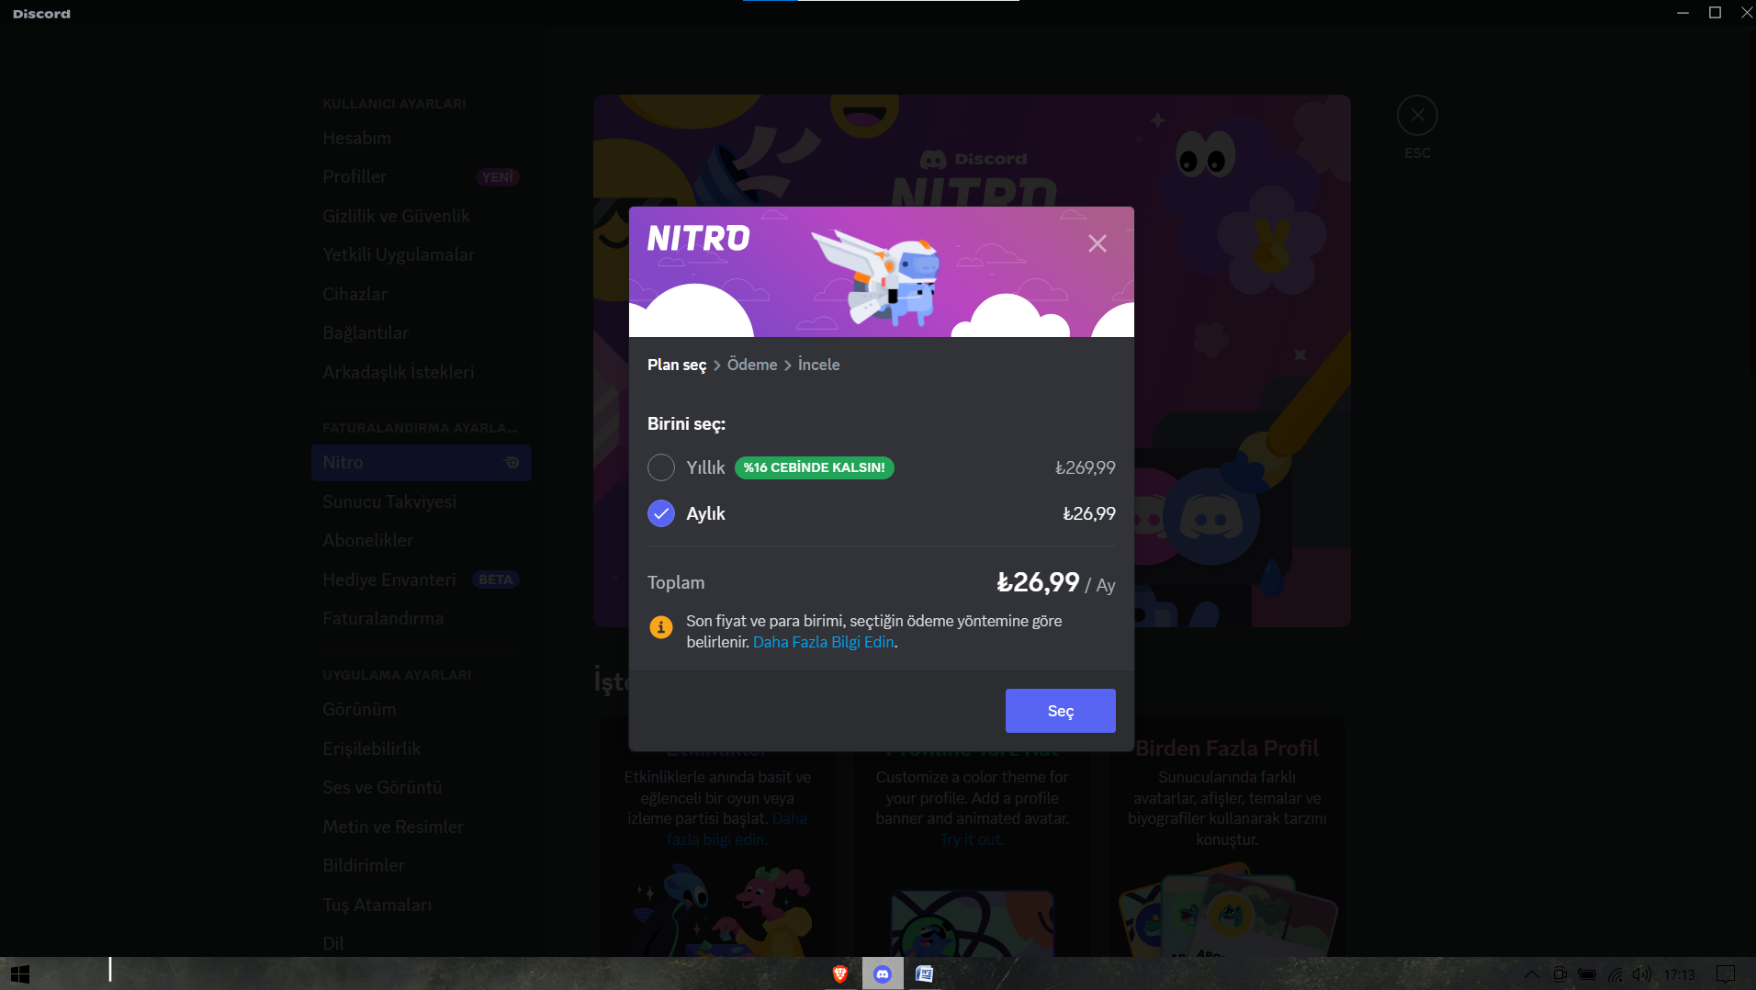The height and width of the screenshot is (990, 1756).
Task: Open the Windows notification center
Action: point(1726,974)
